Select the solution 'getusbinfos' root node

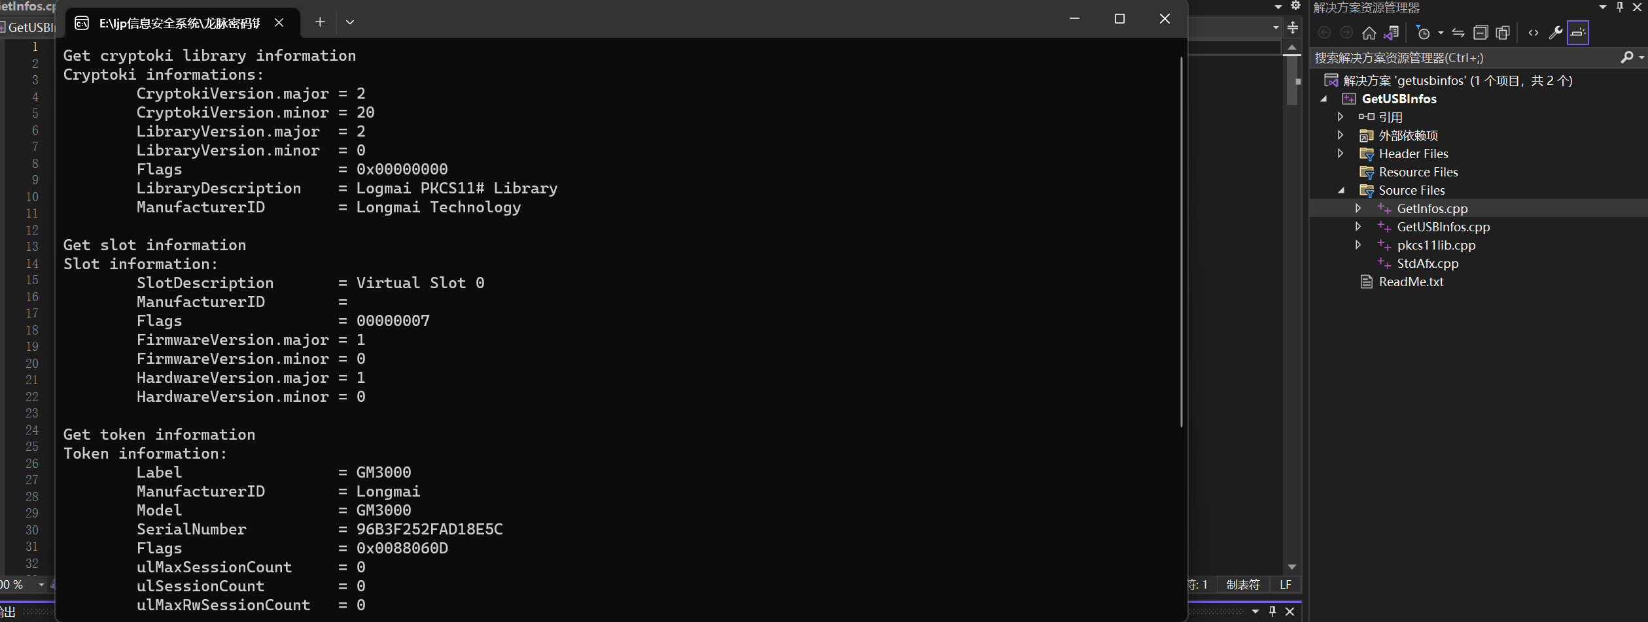pos(1458,80)
